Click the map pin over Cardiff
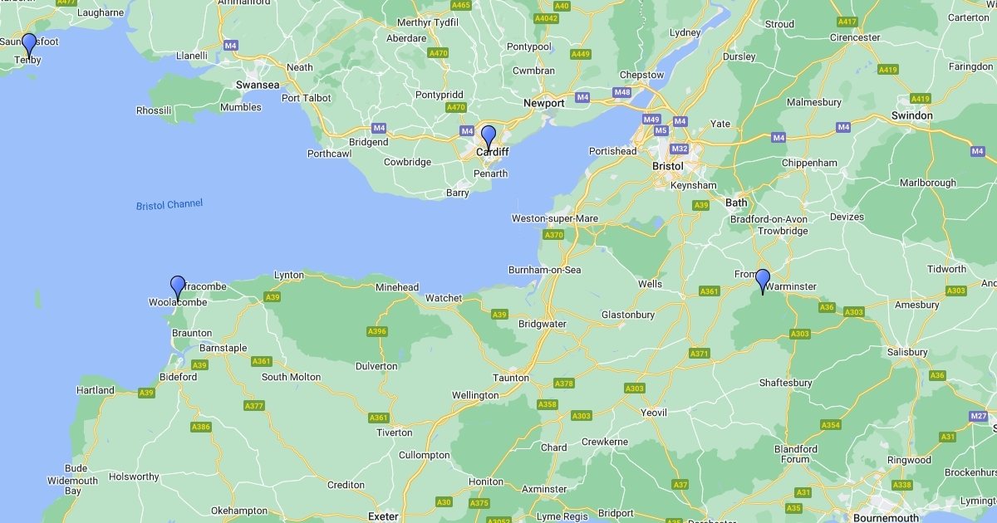 (x=489, y=138)
